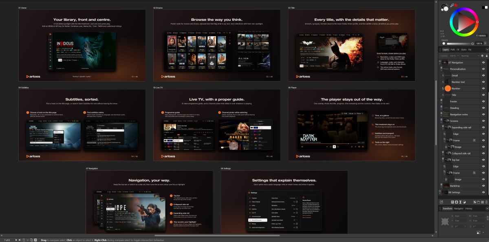
Task: Add pixel layer checkerboard icon
Action: 482,202
